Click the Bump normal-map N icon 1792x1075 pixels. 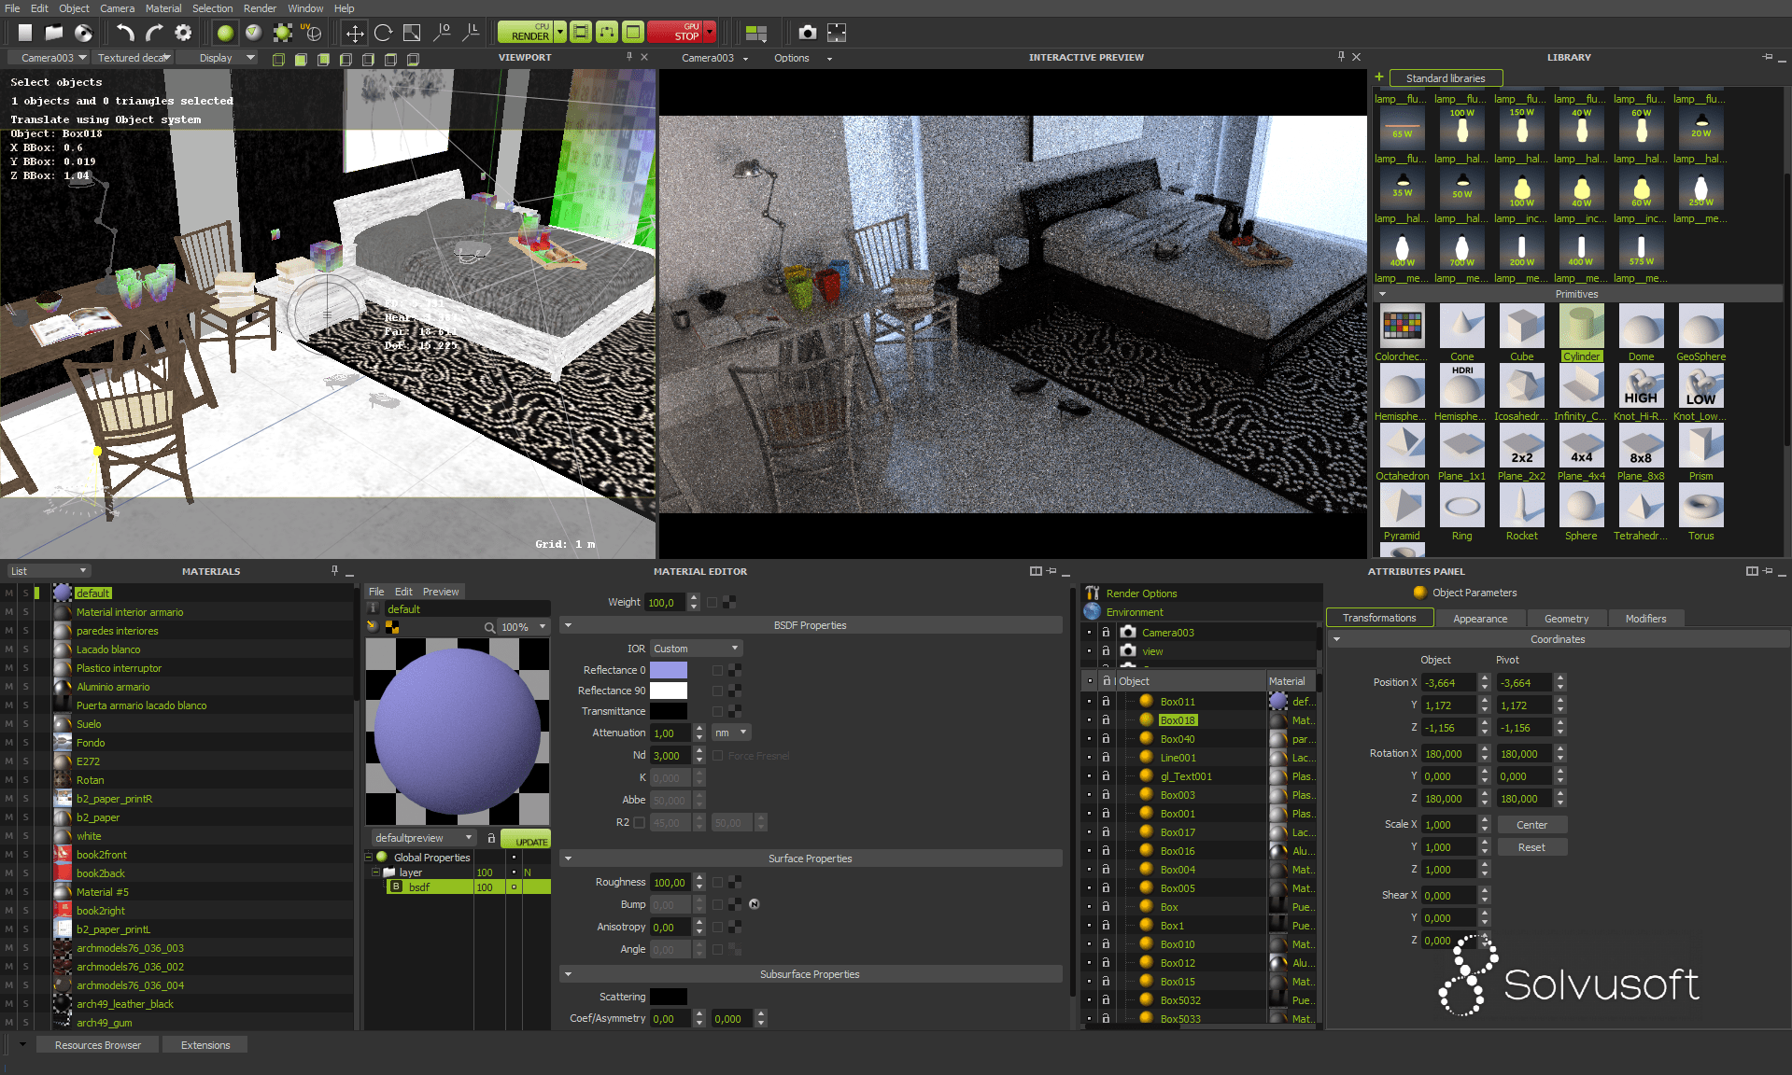(x=755, y=904)
